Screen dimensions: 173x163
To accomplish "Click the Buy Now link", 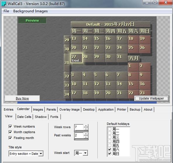I will (x=23, y=98).
